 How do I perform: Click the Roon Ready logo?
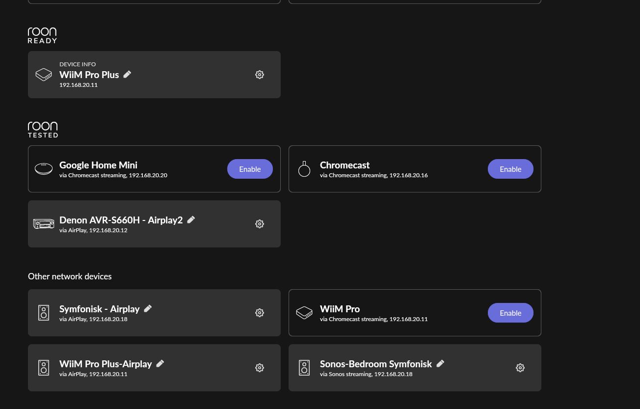[x=42, y=35]
